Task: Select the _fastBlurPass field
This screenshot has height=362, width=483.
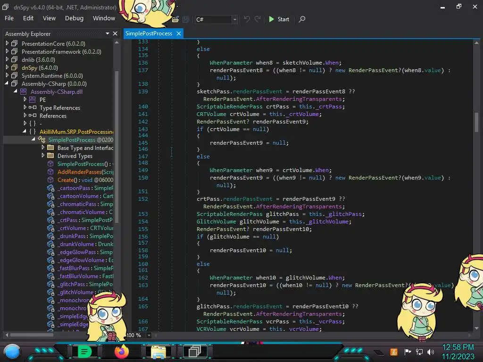Action: point(85,268)
